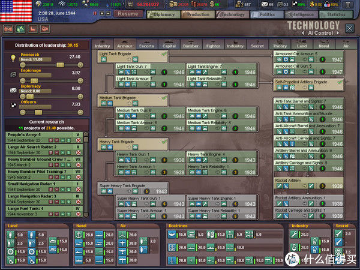
Task: Increase game speed with plus button
Action: (x=102, y=14)
